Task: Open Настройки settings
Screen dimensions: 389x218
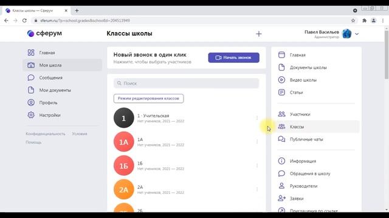Action: 44,115
